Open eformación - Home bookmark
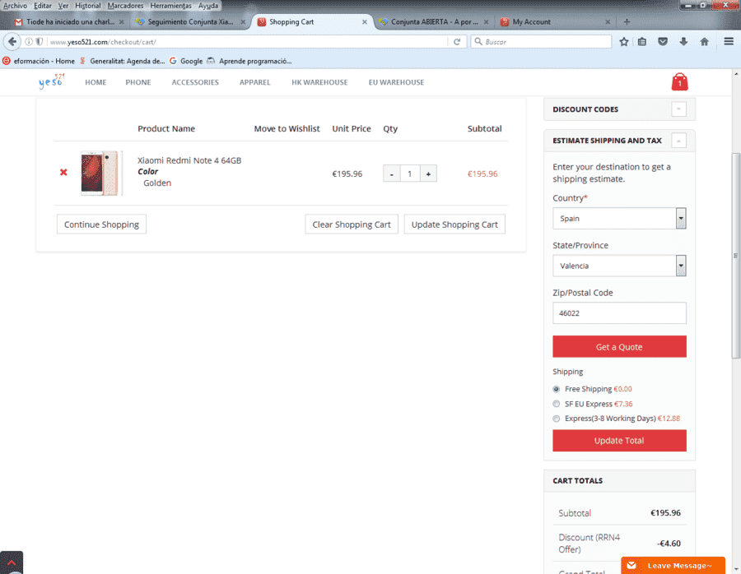The width and height of the screenshot is (741, 574). coord(39,61)
